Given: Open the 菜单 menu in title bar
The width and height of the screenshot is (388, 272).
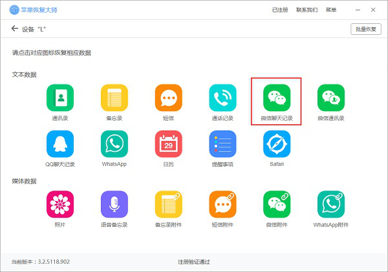Looking at the screenshot, I should (330, 10).
